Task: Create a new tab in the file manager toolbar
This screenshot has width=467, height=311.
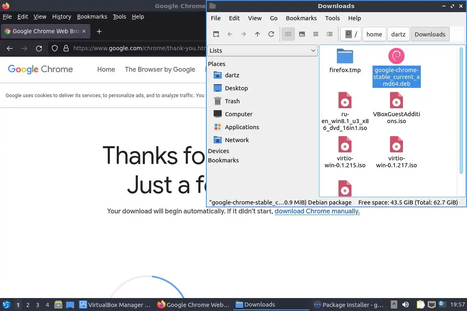Action: [216, 34]
